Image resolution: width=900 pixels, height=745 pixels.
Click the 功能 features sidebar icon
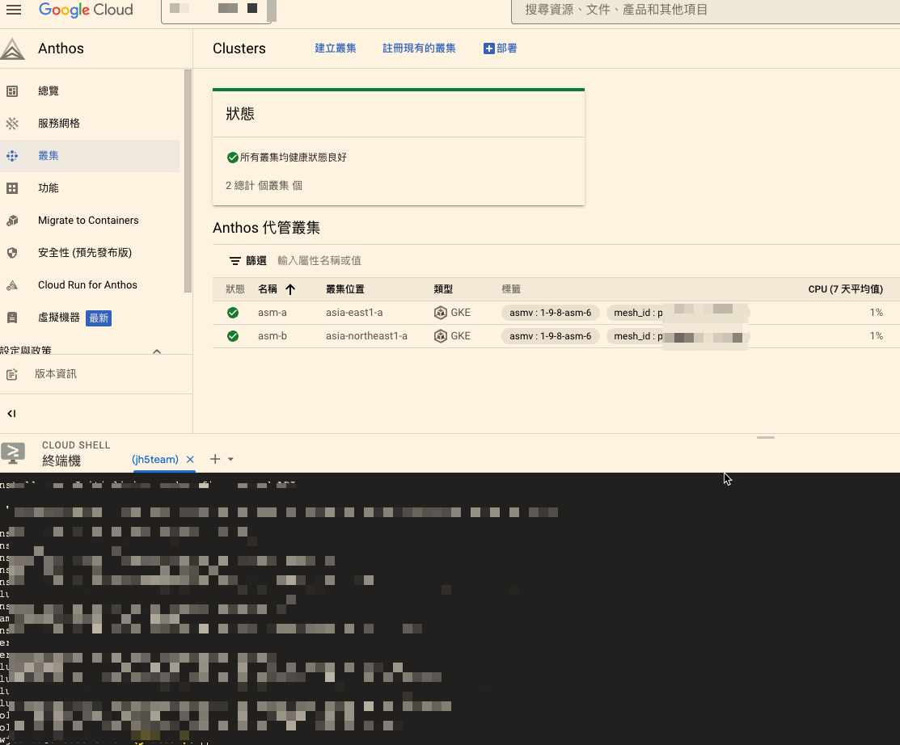[x=12, y=188]
